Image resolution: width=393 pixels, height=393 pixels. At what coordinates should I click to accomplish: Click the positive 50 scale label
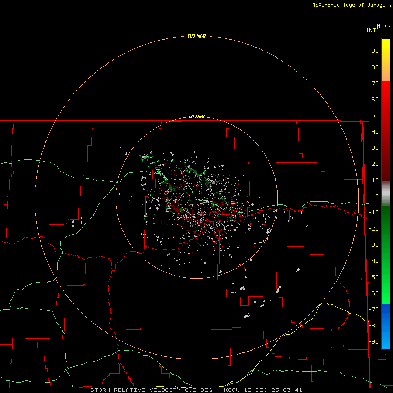point(375,116)
